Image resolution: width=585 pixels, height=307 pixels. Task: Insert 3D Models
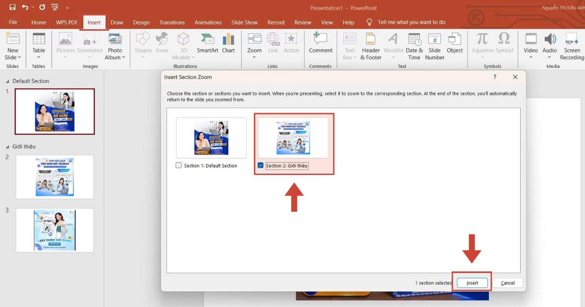point(183,46)
